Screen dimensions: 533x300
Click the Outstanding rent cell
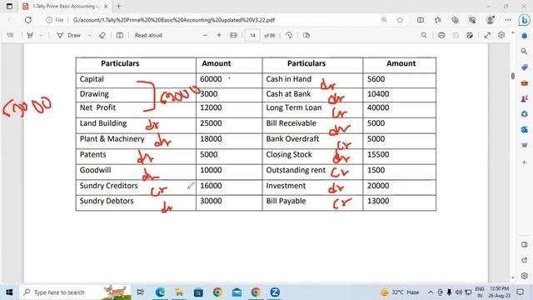[x=312, y=172]
